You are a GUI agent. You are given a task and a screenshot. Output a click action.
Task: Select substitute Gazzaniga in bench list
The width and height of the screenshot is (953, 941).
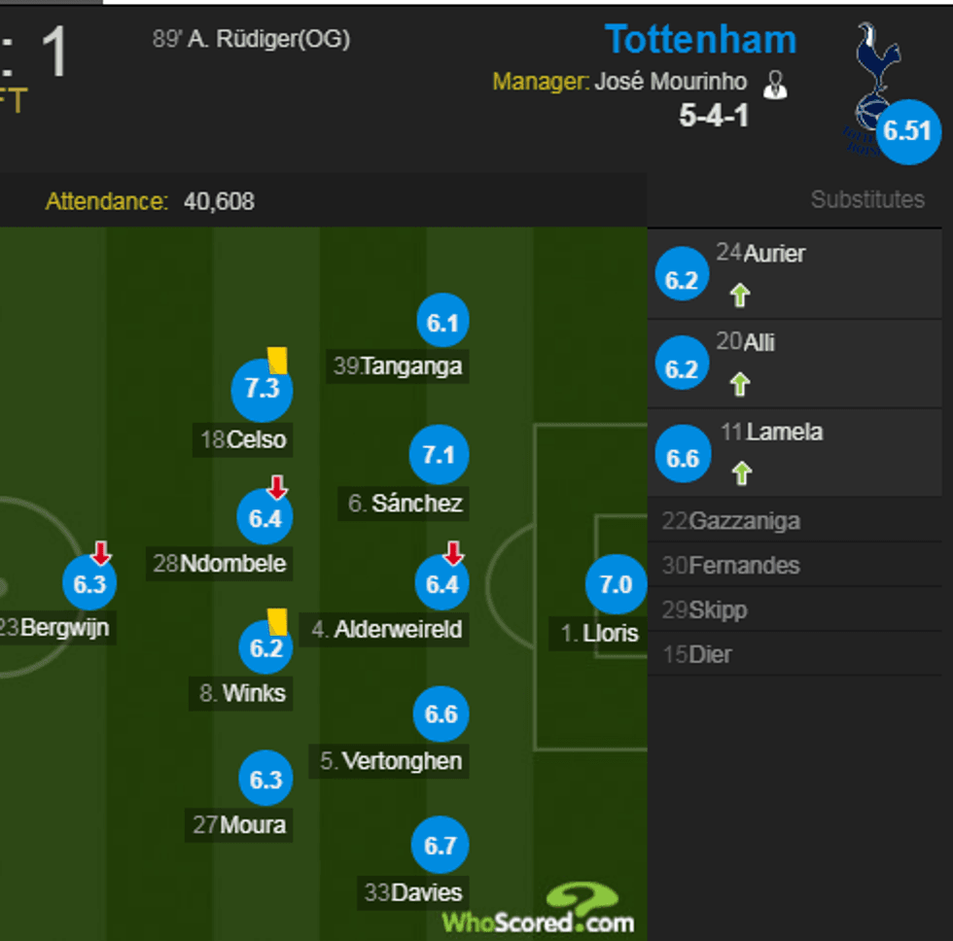click(x=731, y=521)
